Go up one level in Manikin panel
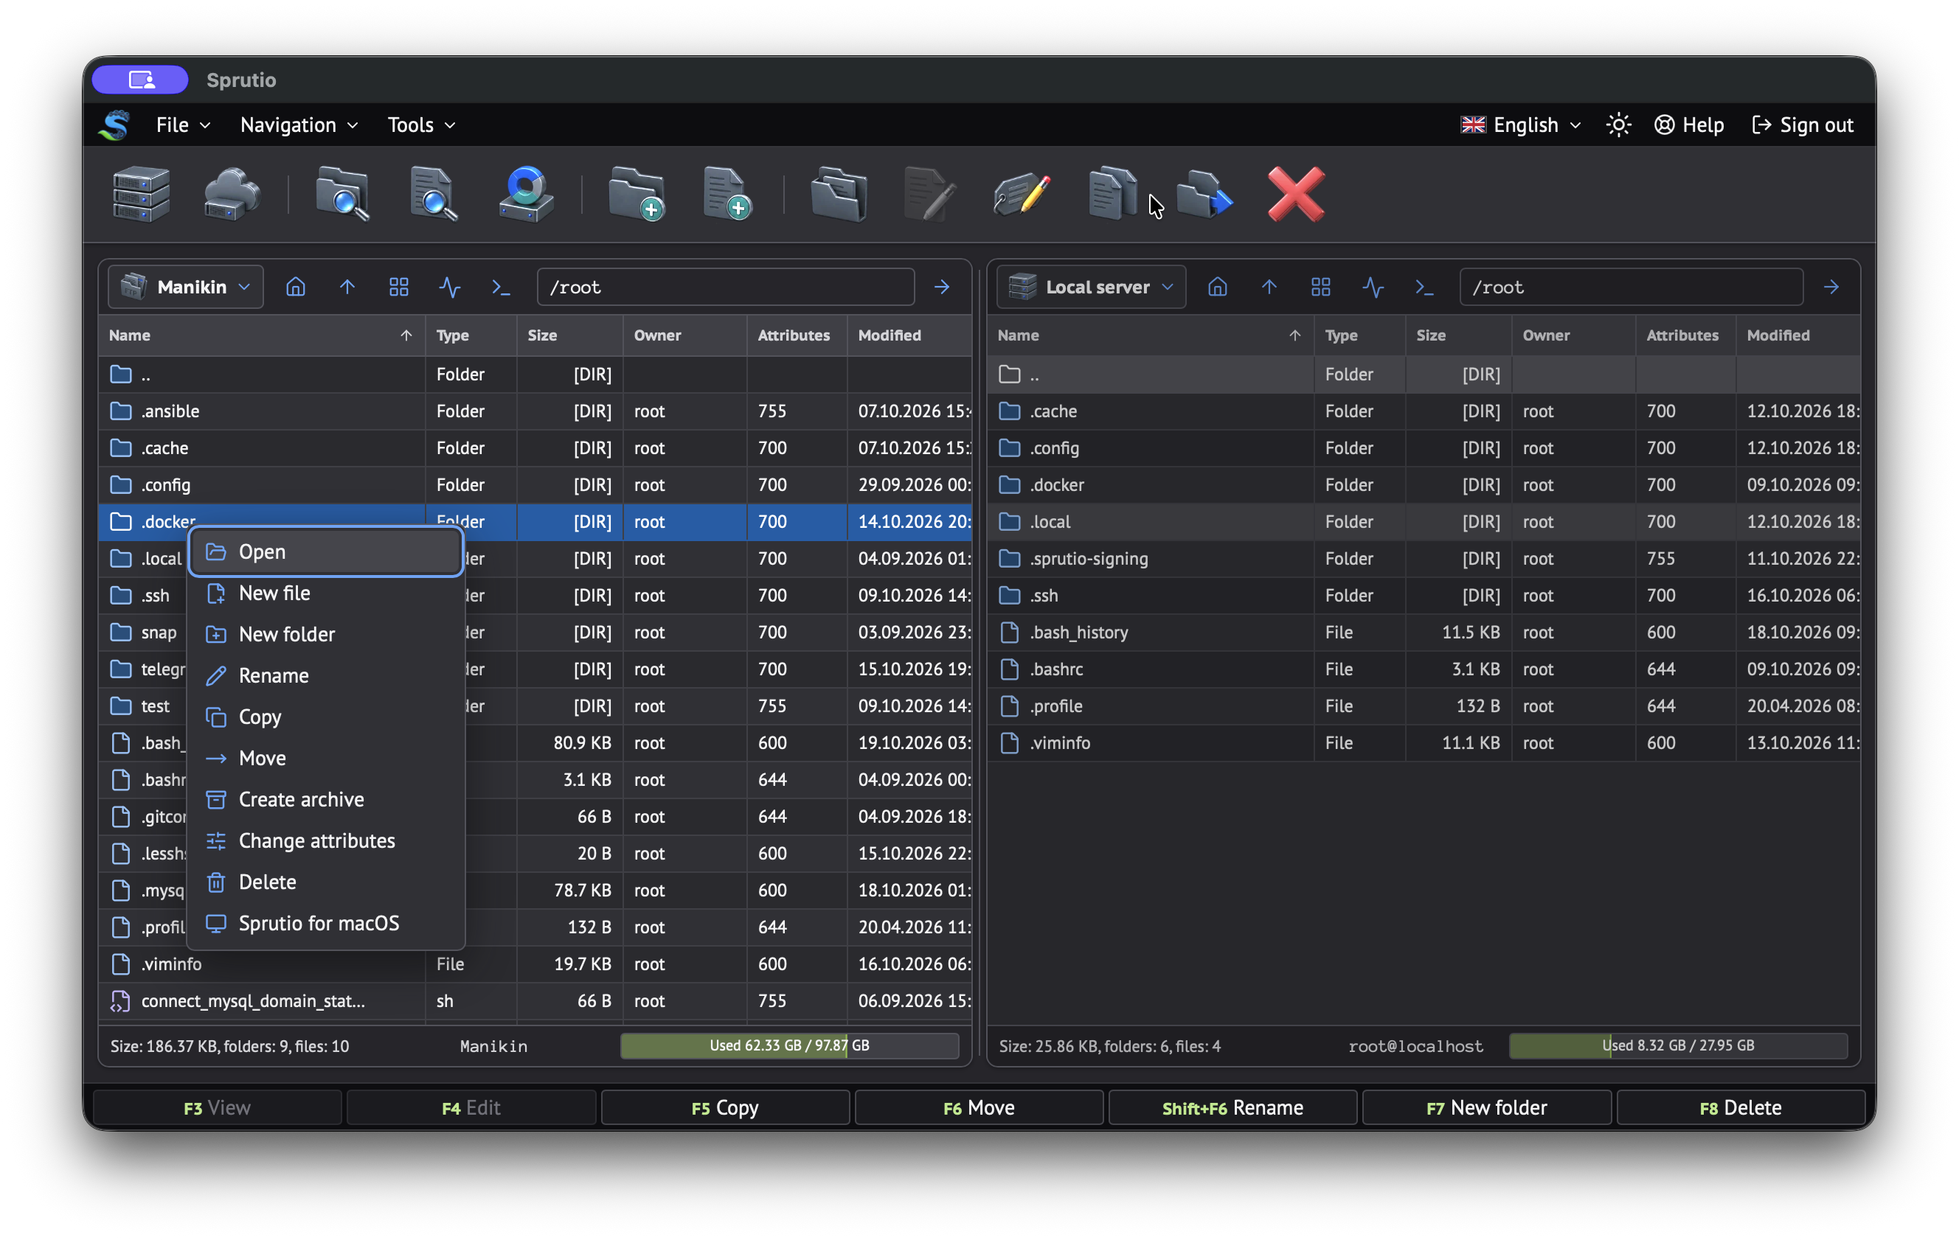Viewport: 1959px width, 1240px height. [x=347, y=287]
